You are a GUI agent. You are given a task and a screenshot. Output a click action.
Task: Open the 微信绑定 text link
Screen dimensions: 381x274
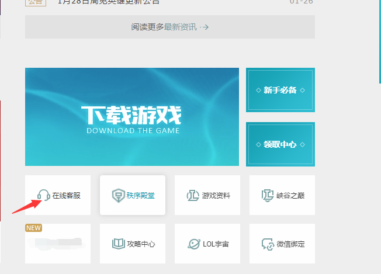coord(290,244)
